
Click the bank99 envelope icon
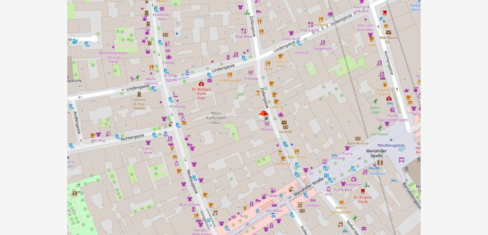(x=284, y=123)
